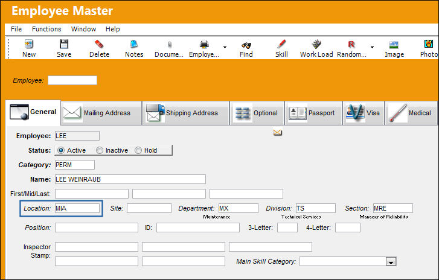
Task: Open the Help menu
Action: point(112,29)
